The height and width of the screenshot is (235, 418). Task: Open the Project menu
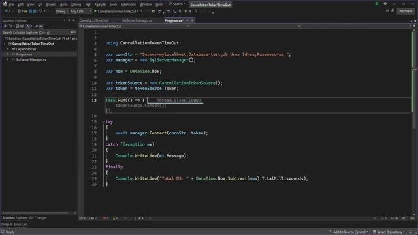coord(51,5)
